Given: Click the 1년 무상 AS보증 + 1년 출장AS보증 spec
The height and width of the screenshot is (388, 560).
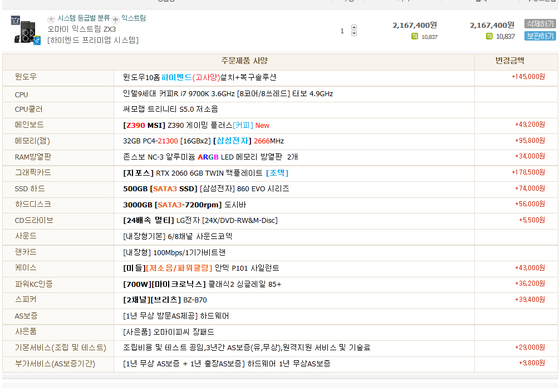Looking at the screenshot, I should (x=227, y=364).
